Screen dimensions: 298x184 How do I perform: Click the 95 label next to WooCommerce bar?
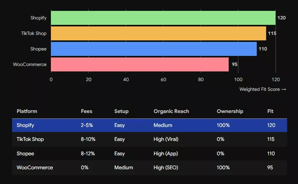tap(235, 64)
